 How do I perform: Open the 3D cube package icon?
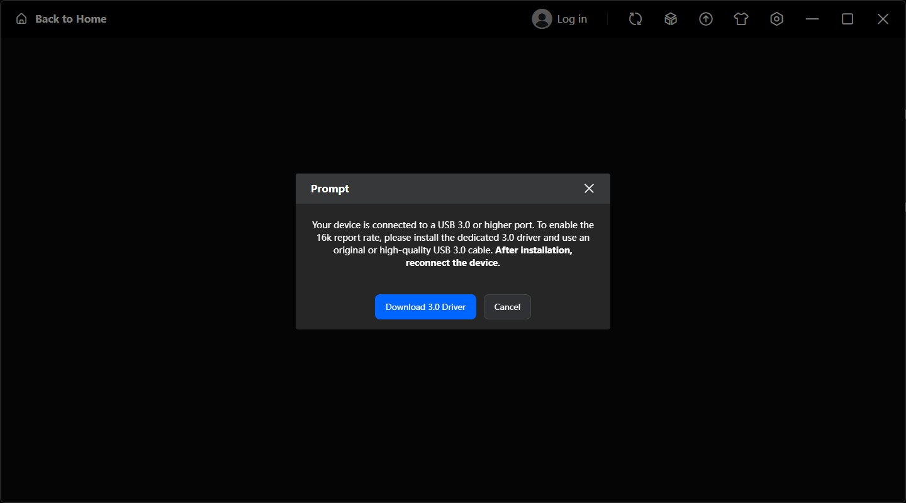671,19
